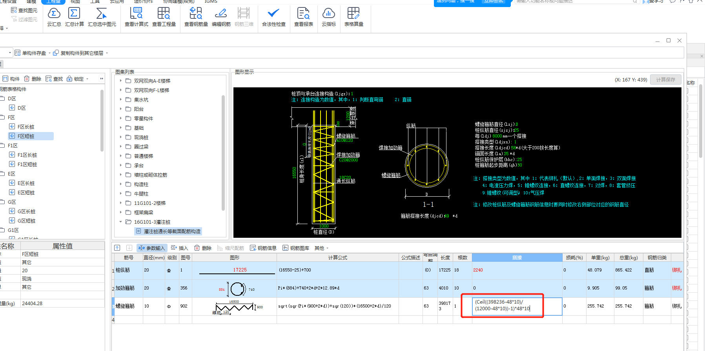Select F1区长桩 in the component tree

coord(27,155)
